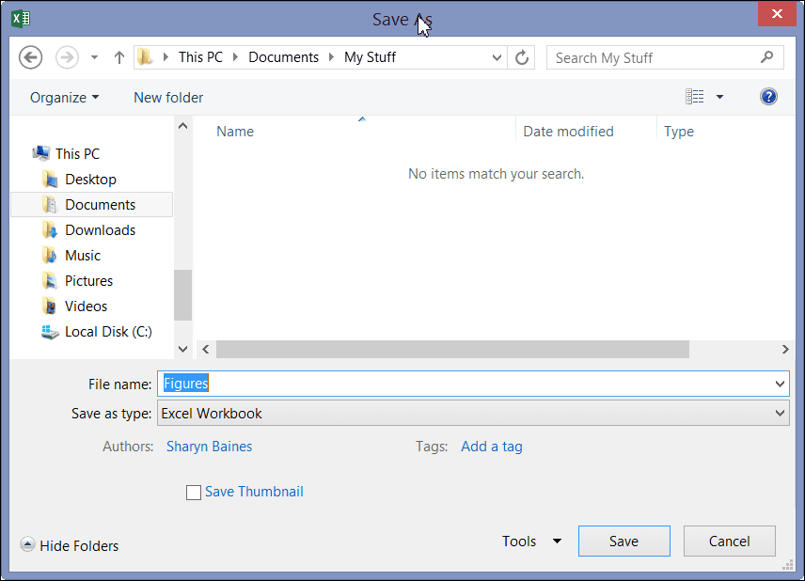Open the Downloads folder
The height and width of the screenshot is (581, 805).
[x=98, y=229]
